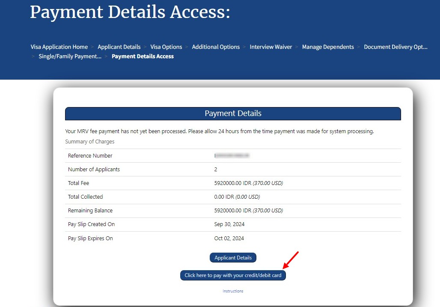Image resolution: width=440 pixels, height=307 pixels.
Task: Click the Remaining Balance row label
Action: click(90, 211)
